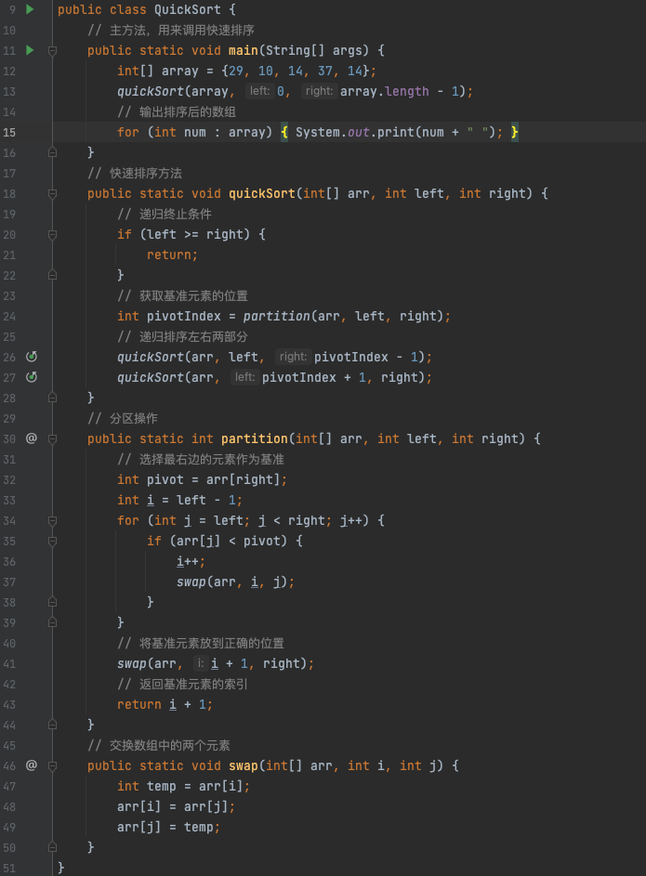The image size is (646, 876).
Task: Click fold end marker on line 50
Action: tap(53, 847)
